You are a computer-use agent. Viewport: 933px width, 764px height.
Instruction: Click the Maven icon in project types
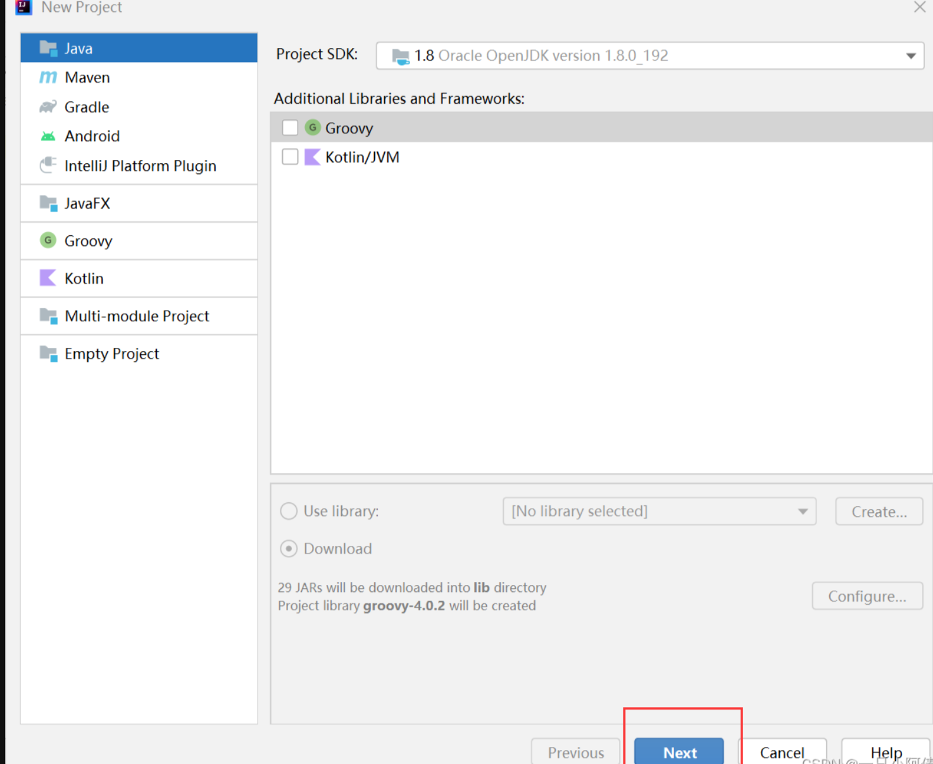click(x=48, y=78)
